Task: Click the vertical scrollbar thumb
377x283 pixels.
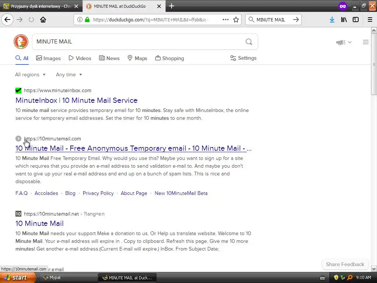Action: point(374,64)
